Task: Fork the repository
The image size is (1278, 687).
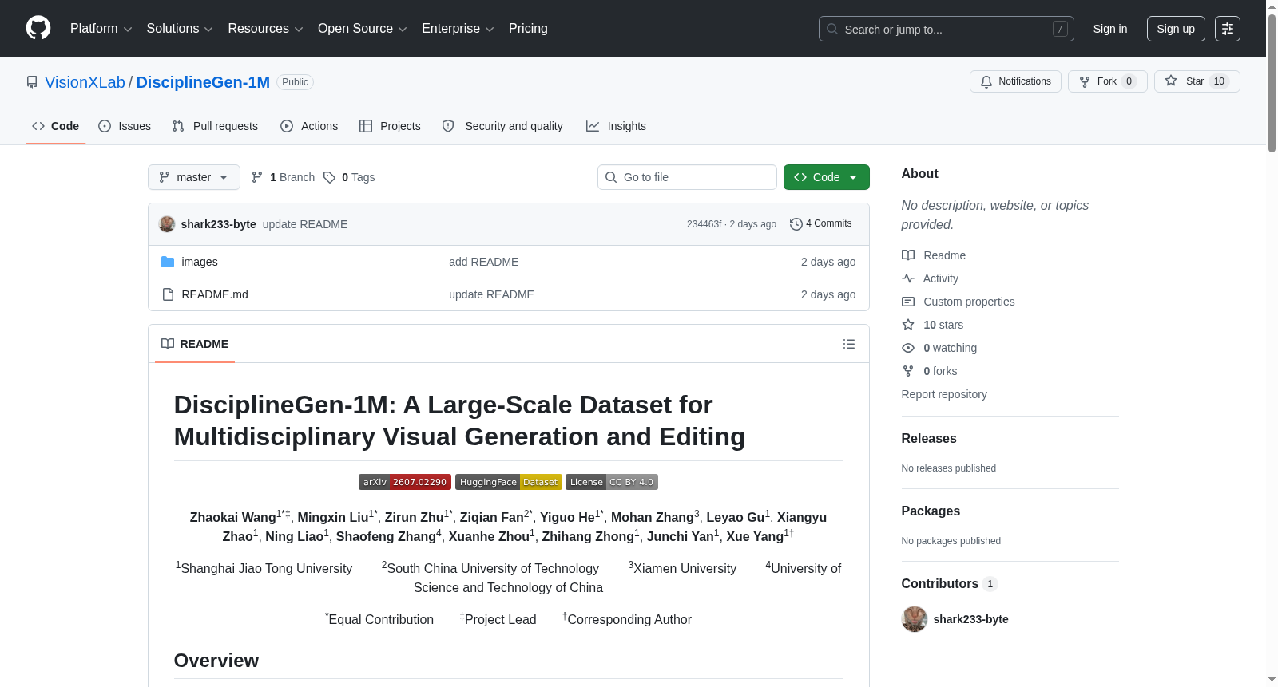Action: tap(1107, 81)
